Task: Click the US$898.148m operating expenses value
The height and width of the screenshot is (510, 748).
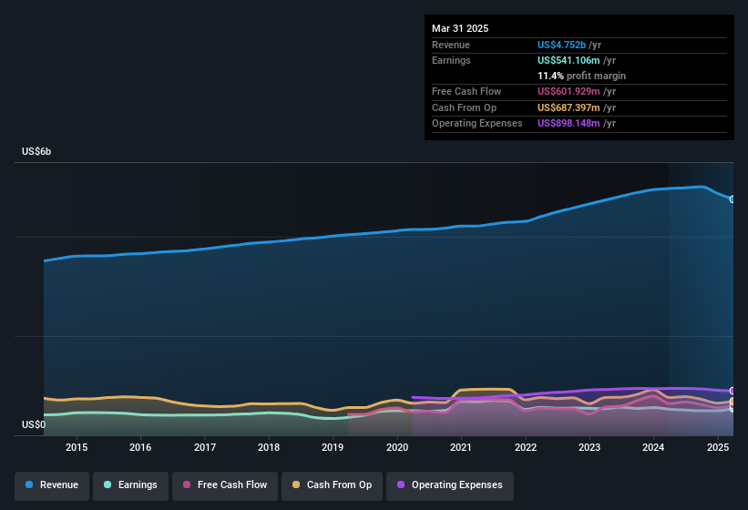Action: coord(569,123)
